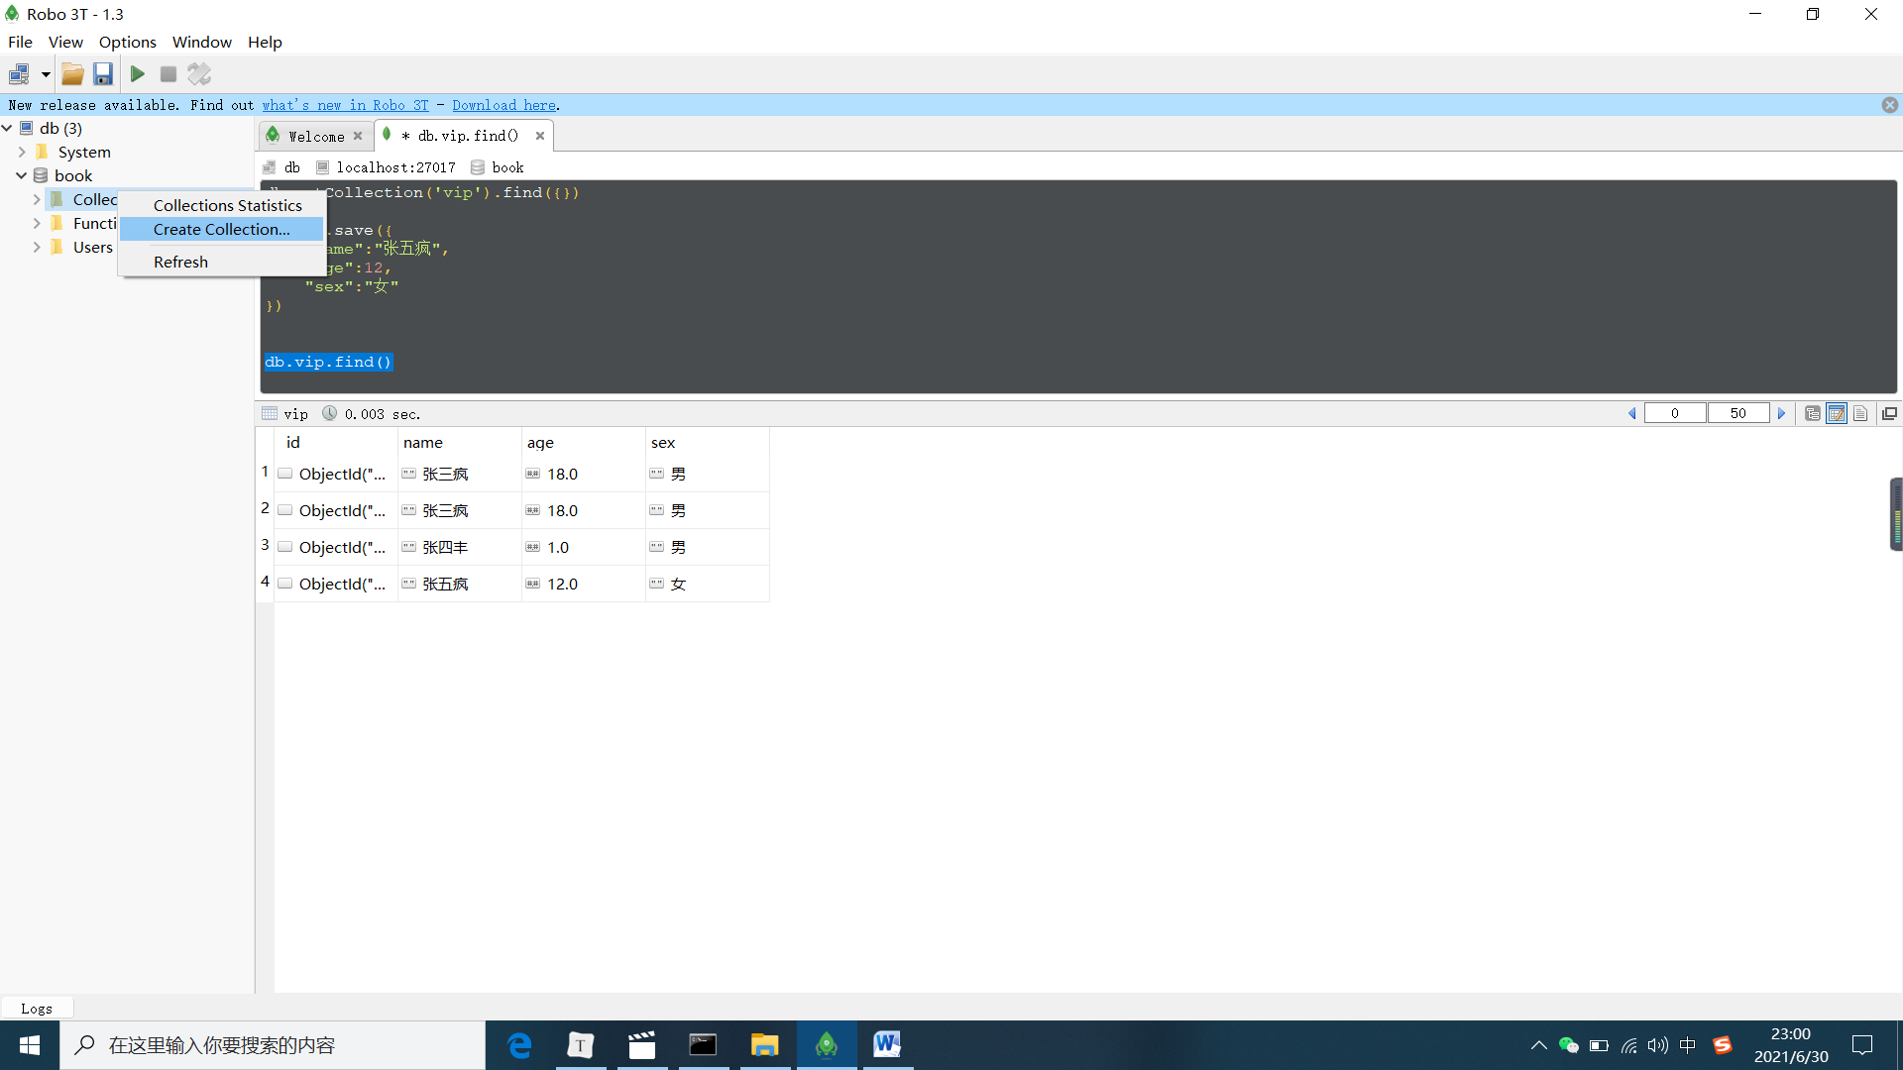This screenshot has height=1070, width=1903.
Task: Check the checkbox beside 张五疯 row
Action: pos(284,584)
